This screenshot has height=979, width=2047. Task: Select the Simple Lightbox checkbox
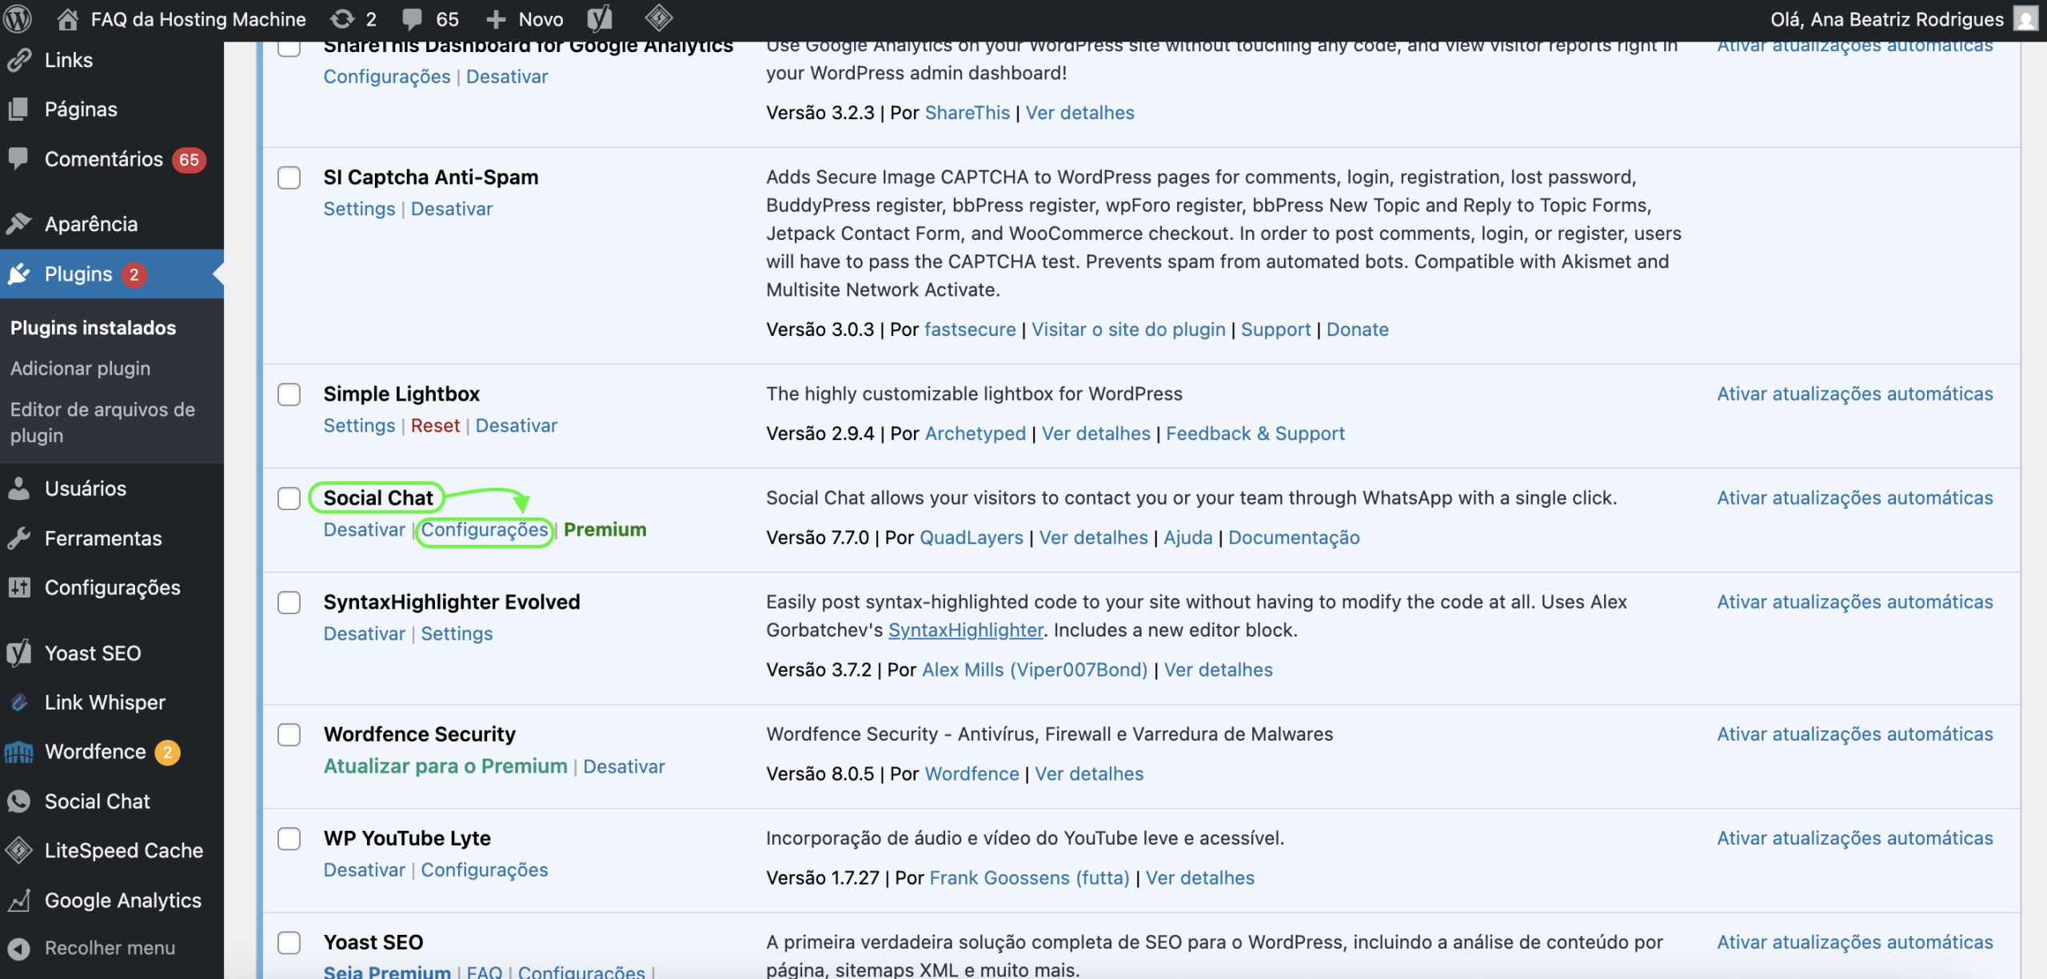pyautogui.click(x=289, y=394)
